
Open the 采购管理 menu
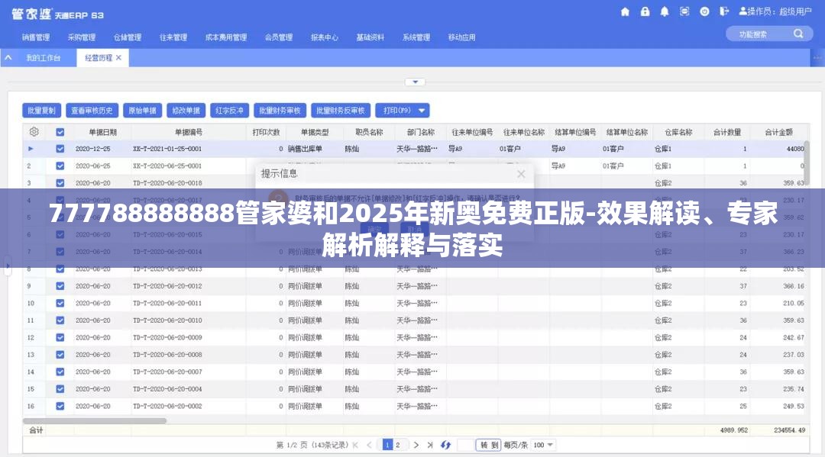tap(82, 37)
